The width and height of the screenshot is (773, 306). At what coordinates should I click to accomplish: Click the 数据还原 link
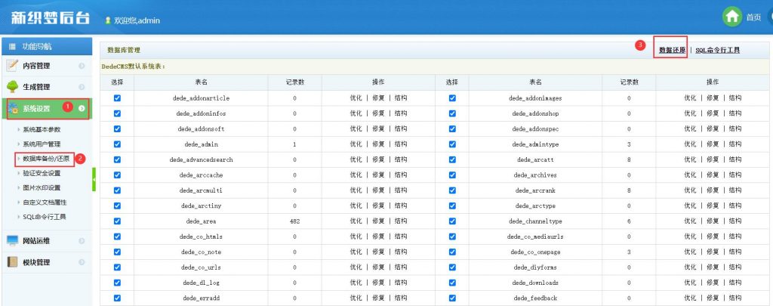673,50
